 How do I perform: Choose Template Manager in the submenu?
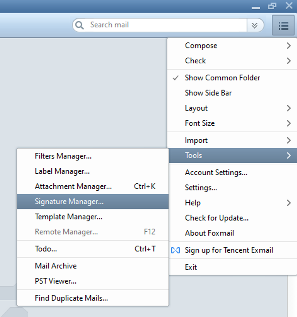click(x=69, y=217)
